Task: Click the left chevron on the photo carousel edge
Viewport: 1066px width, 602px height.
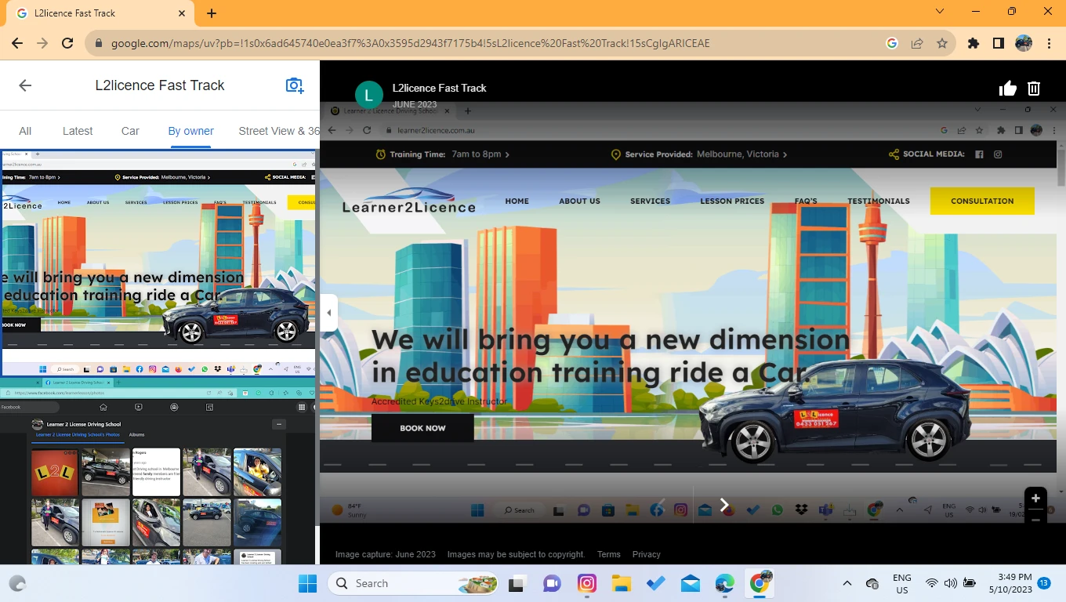Action: [x=329, y=312]
